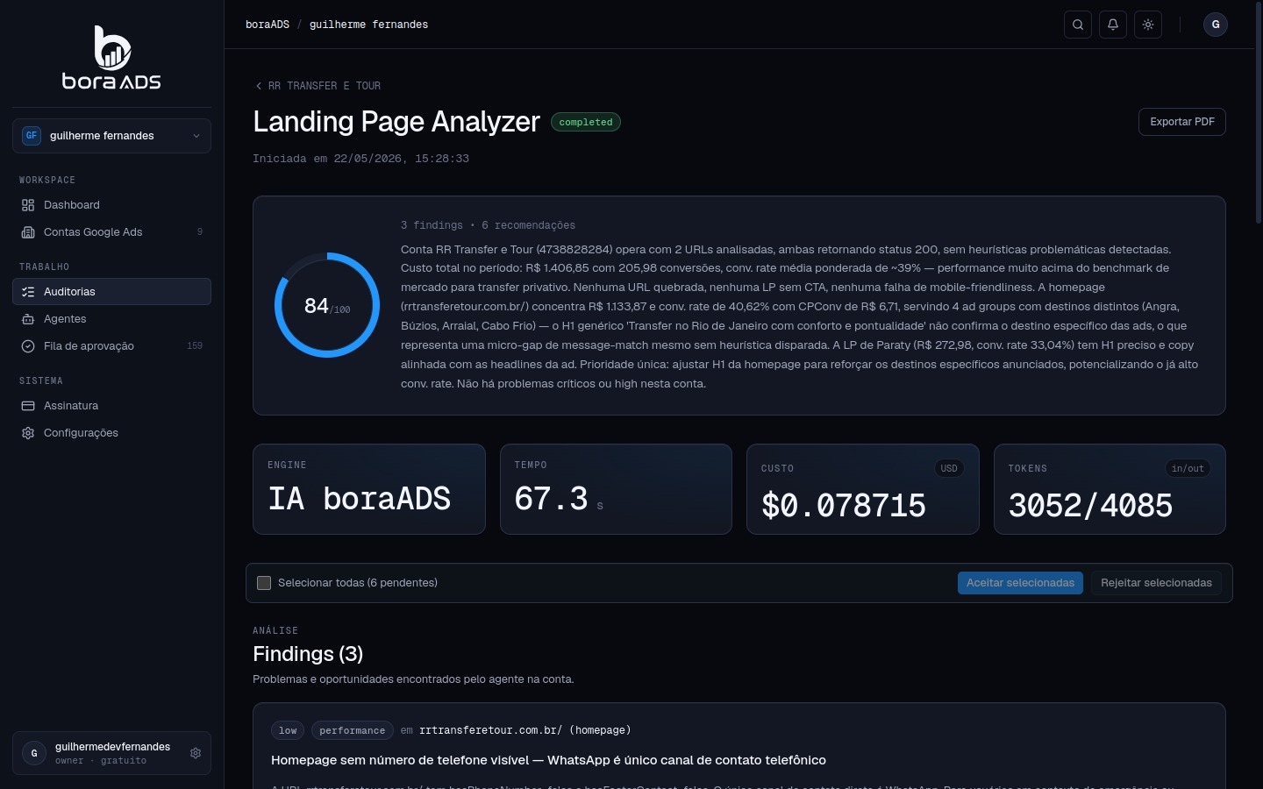Open Fila de aprovação menu item
Screen dimensions: 1263x789
point(111,346)
